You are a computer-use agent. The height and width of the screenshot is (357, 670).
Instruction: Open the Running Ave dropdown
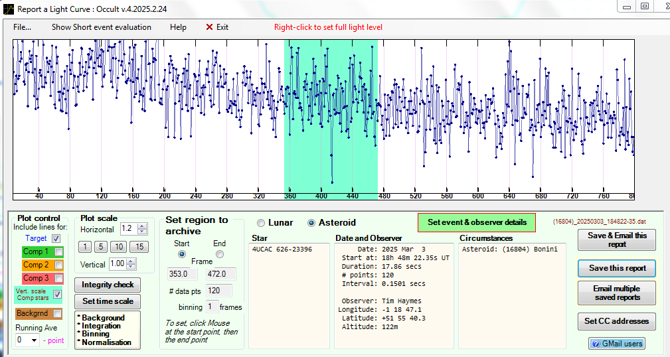click(x=35, y=340)
